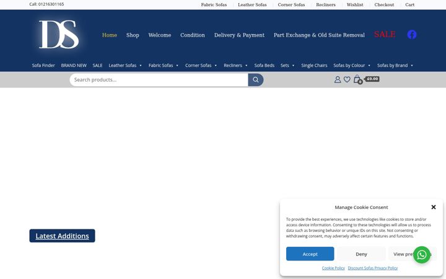Close the cookie consent dialog
Image resolution: width=446 pixels, height=279 pixels.
[433, 207]
